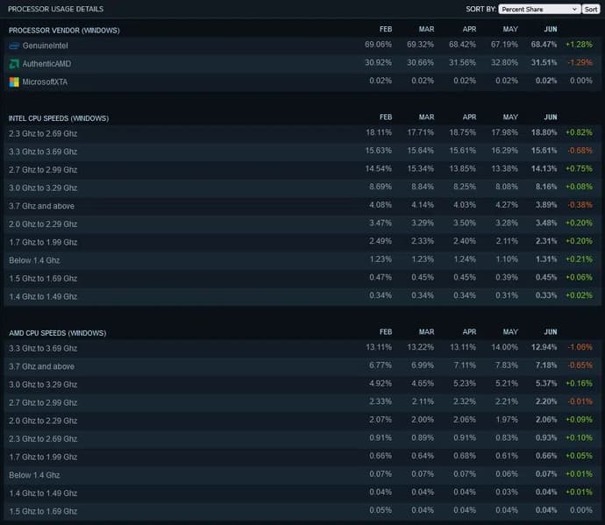Click the Processor Vendor (Windows) section header

64,31
